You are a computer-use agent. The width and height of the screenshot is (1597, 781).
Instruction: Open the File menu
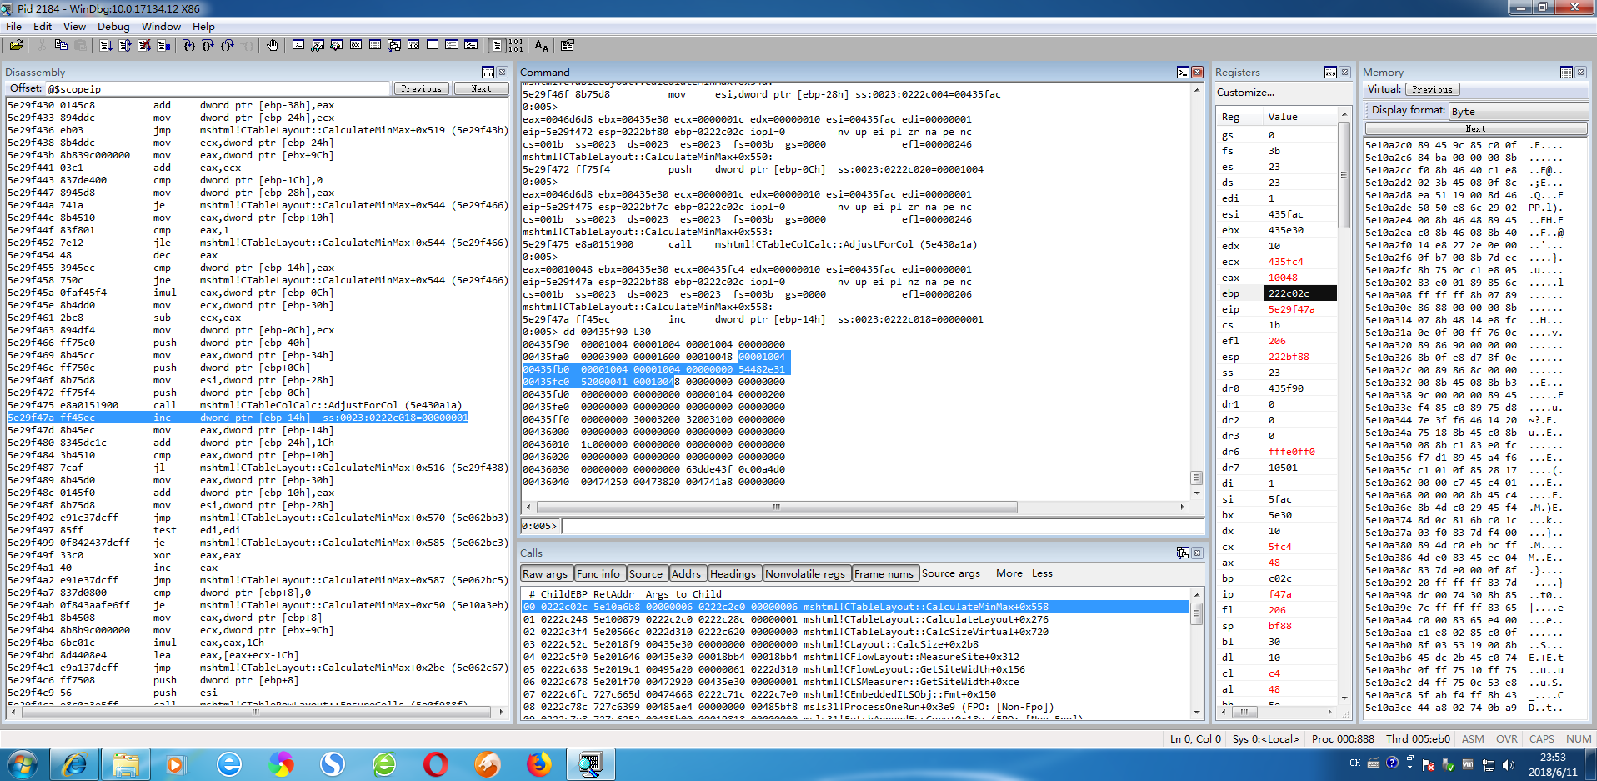coord(14,26)
